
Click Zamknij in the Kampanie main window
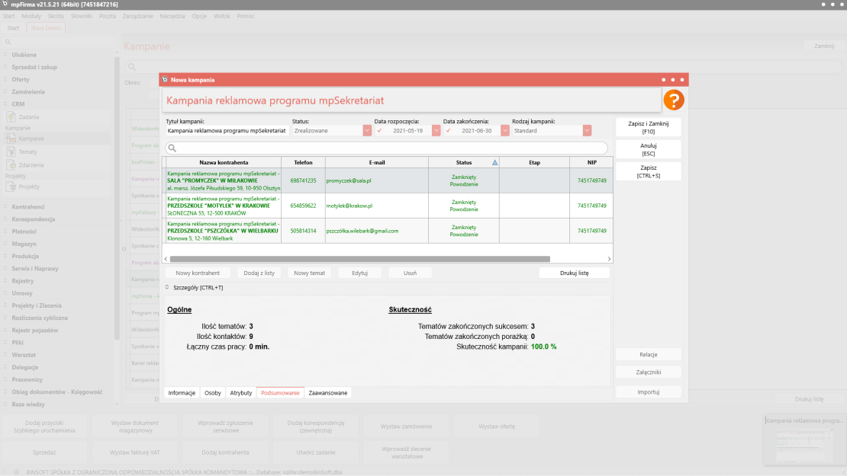(x=824, y=46)
